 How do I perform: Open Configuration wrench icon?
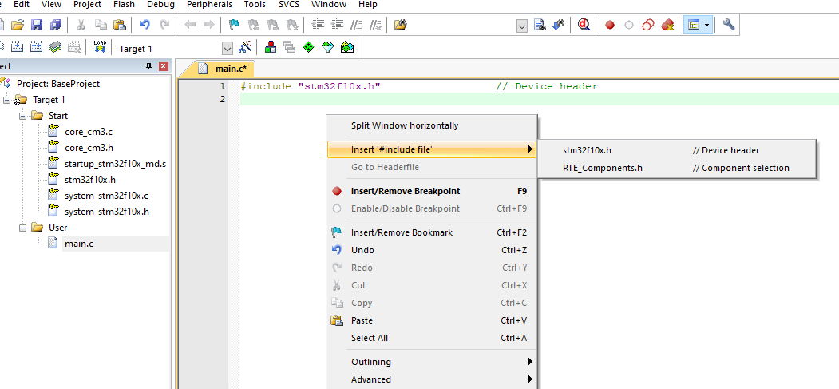point(728,25)
